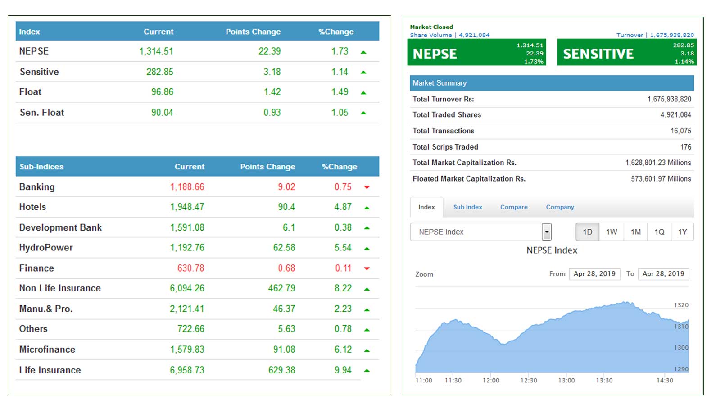
Task: Click the NEPSE current value 1,314.51
Action: [x=156, y=51]
